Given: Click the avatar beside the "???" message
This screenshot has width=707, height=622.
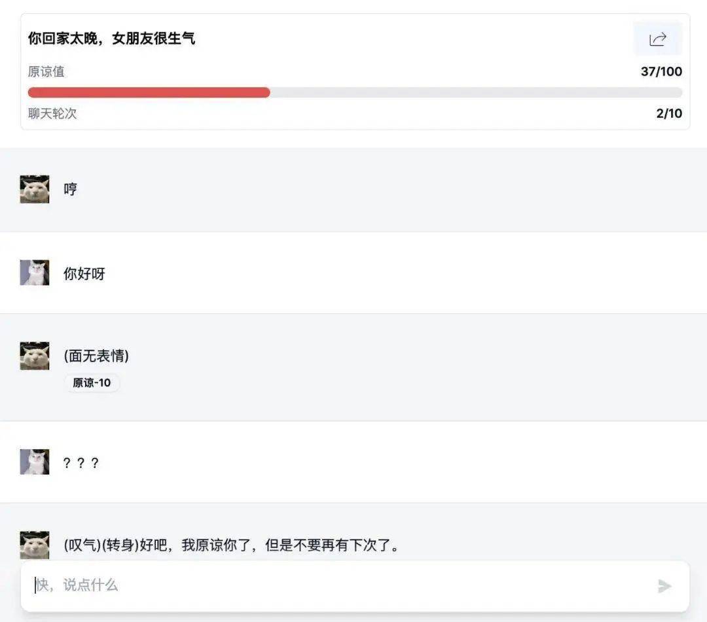Looking at the screenshot, I should (35, 462).
